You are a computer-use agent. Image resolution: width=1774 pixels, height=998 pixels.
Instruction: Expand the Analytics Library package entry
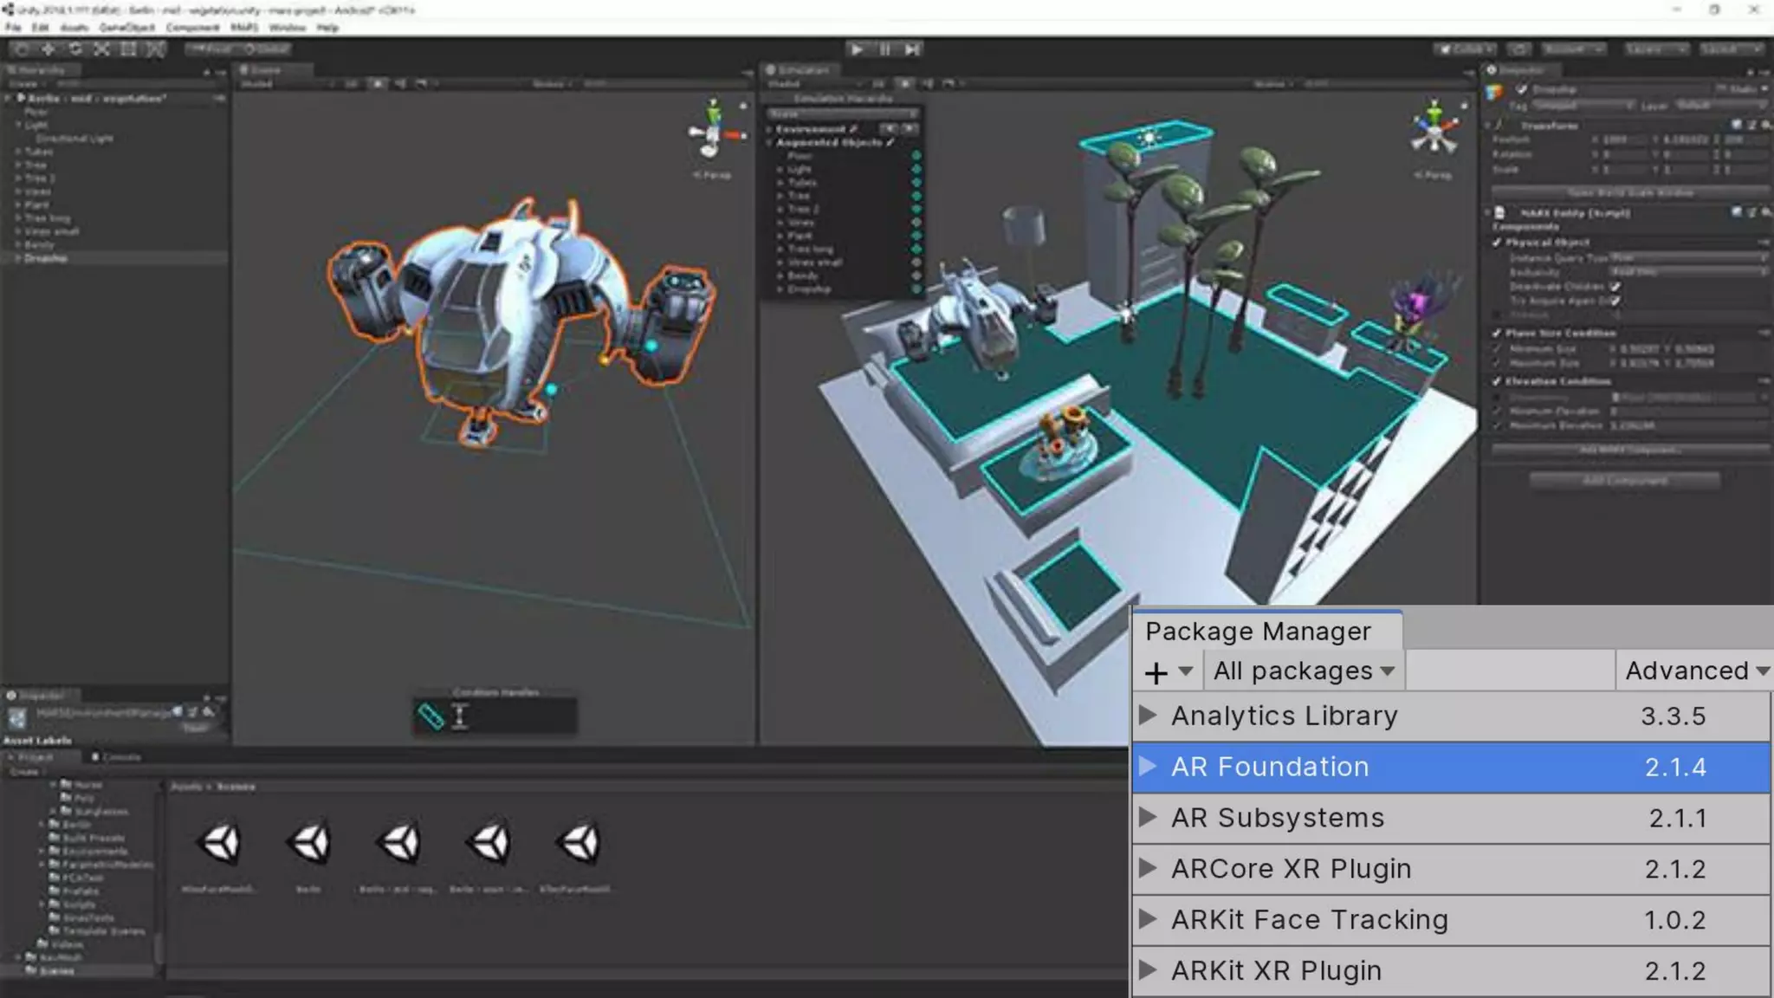[x=1148, y=716]
